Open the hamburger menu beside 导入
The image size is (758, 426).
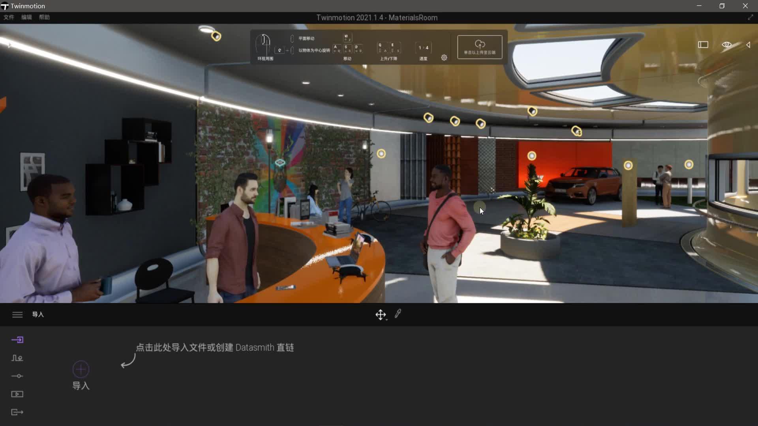17,314
